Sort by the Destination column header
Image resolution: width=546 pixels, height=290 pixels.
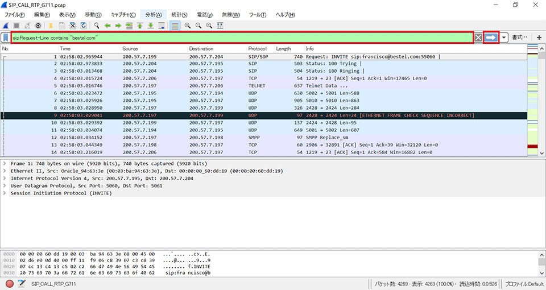pyautogui.click(x=217, y=48)
